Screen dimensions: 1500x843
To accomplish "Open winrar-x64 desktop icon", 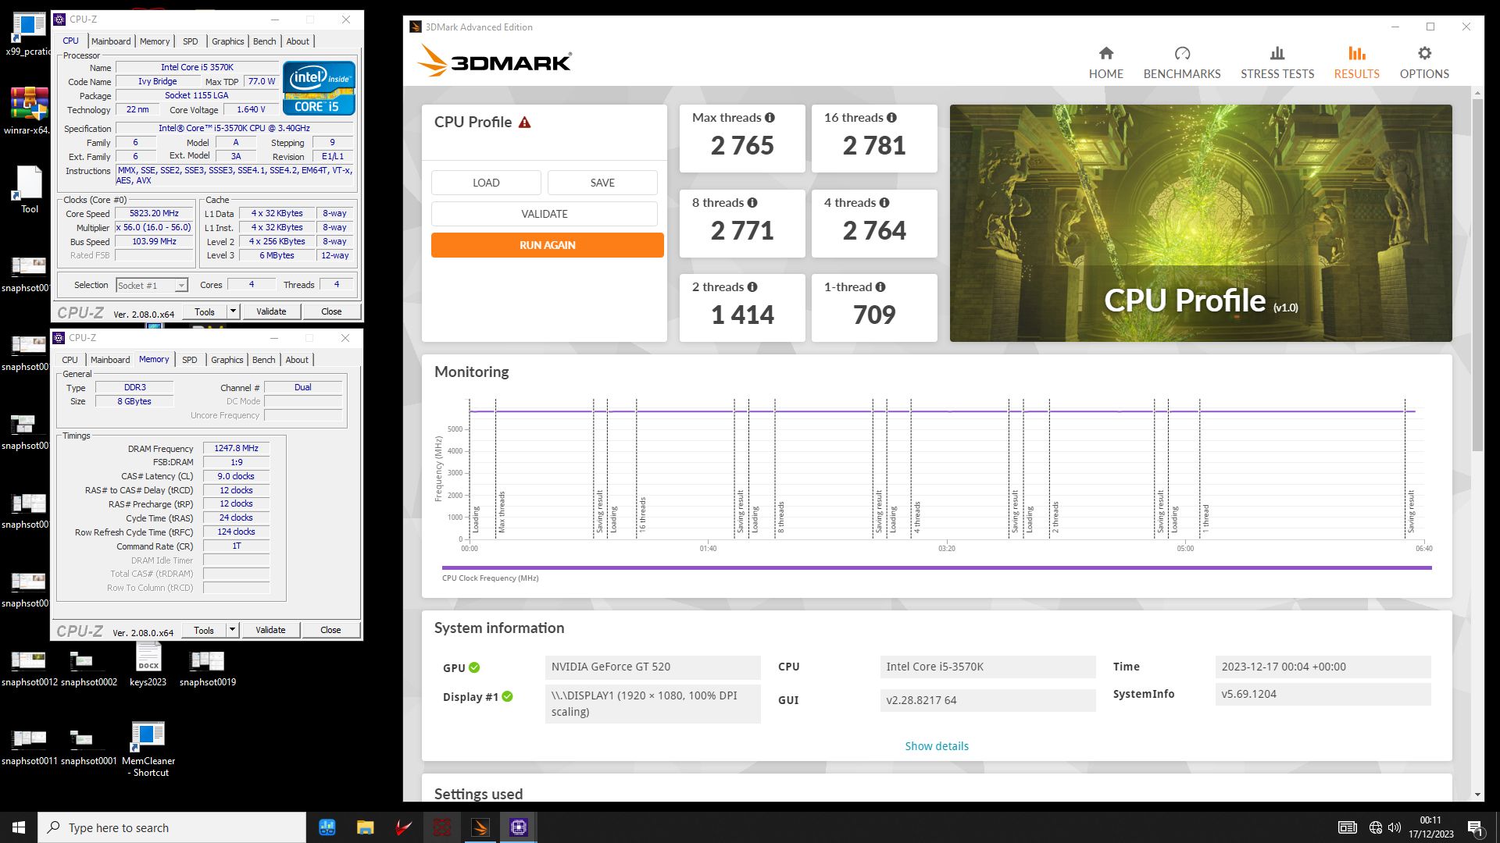I will pos(29,110).
